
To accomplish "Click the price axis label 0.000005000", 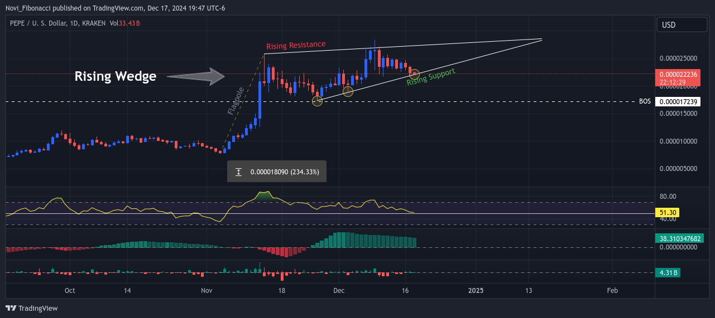I will 679,169.
